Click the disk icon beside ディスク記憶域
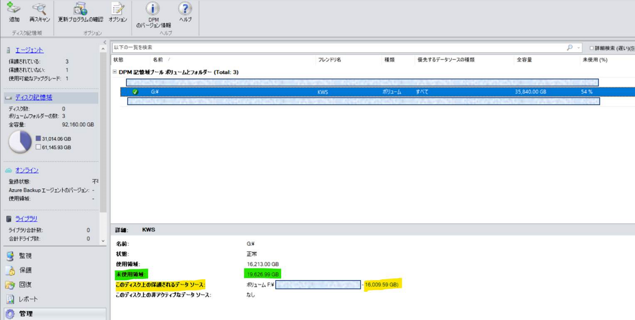Image resolution: width=635 pixels, height=320 pixels. coord(9,98)
